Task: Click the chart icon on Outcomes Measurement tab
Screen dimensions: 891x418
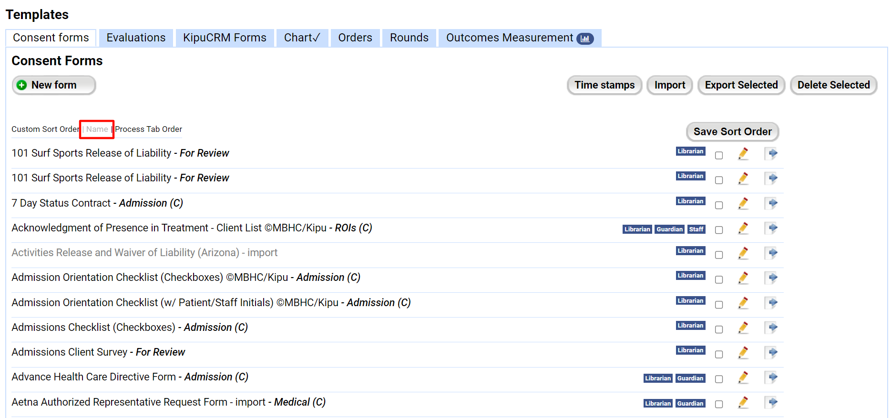Action: tap(585, 39)
